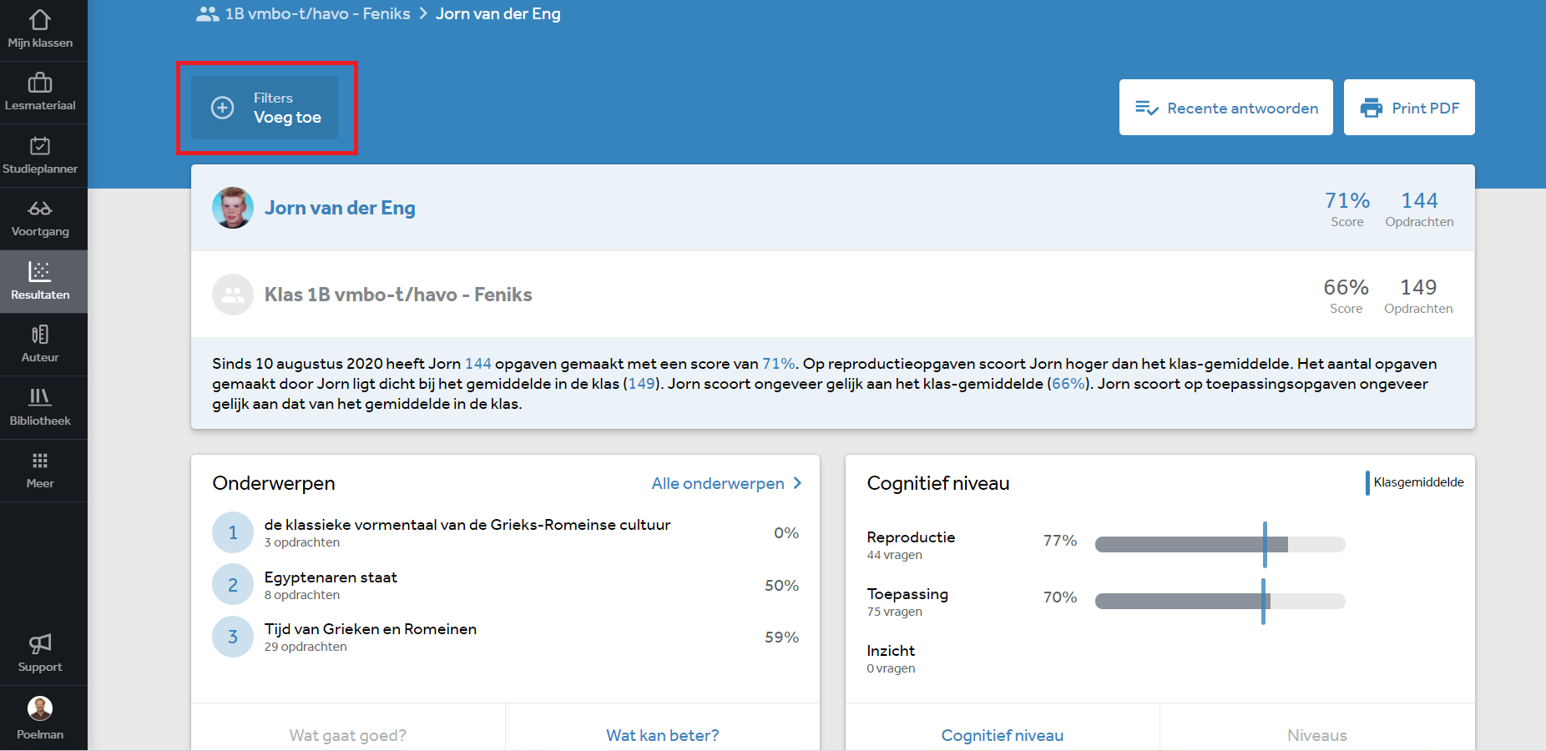Open Recente antwoorden

pos(1225,108)
